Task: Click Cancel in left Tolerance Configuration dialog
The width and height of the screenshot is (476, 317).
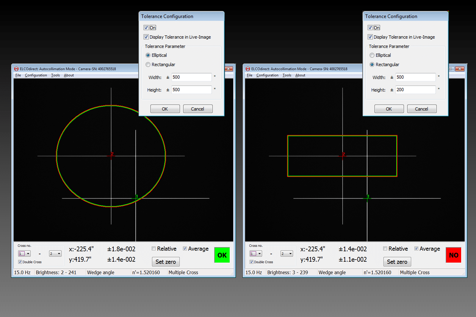Action: tap(198, 109)
